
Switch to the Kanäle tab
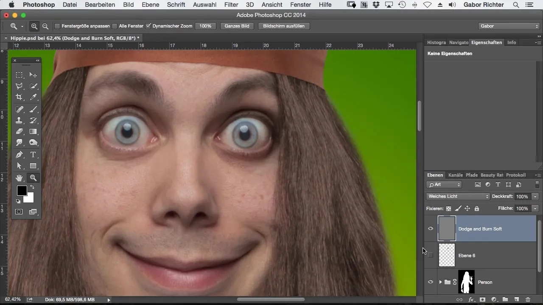[456, 175]
